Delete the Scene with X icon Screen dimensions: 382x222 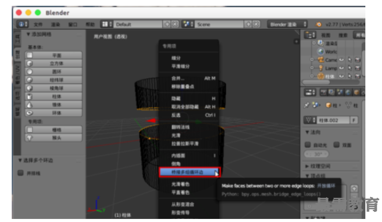[x=256, y=25]
